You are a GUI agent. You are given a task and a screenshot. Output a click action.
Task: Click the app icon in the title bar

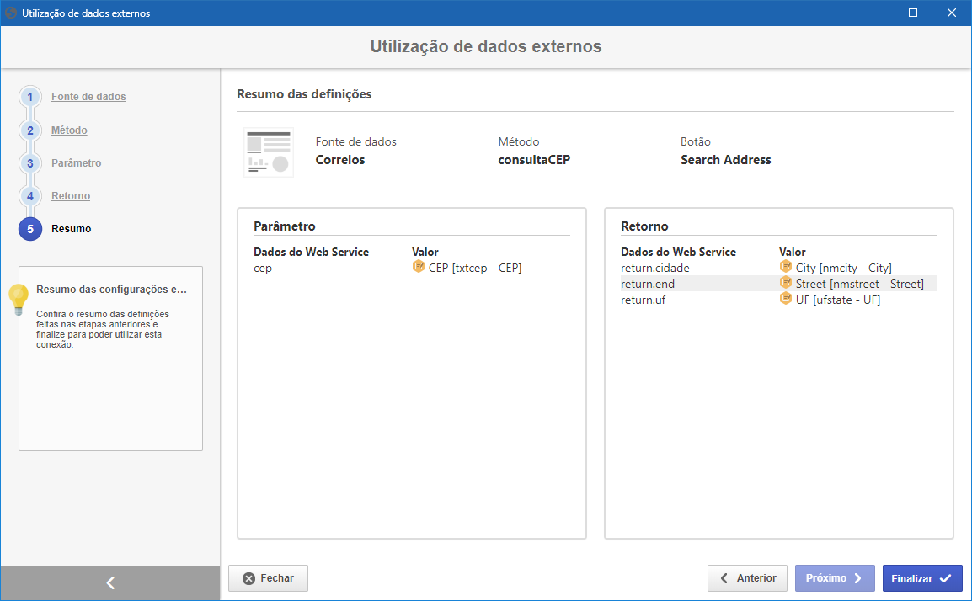(11, 13)
